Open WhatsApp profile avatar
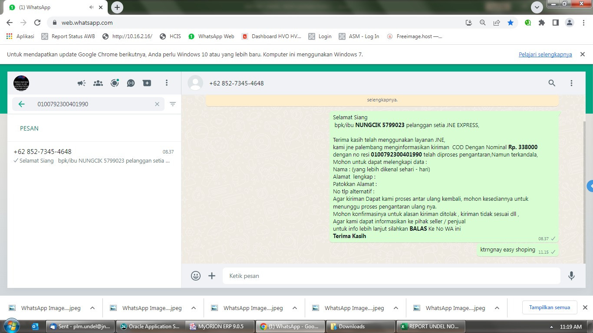 [21, 83]
